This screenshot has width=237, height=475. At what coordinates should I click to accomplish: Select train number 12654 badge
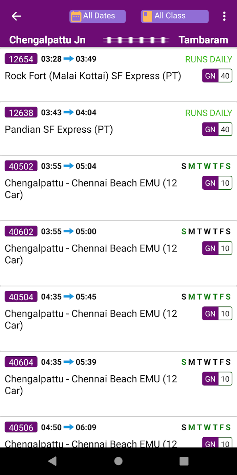21,59
